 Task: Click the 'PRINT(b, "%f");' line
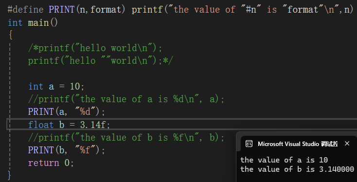click(67, 150)
